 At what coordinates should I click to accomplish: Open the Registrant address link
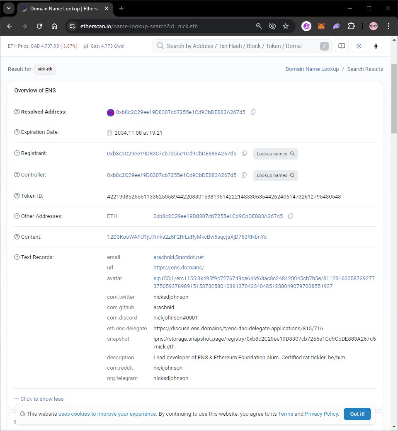click(172, 154)
